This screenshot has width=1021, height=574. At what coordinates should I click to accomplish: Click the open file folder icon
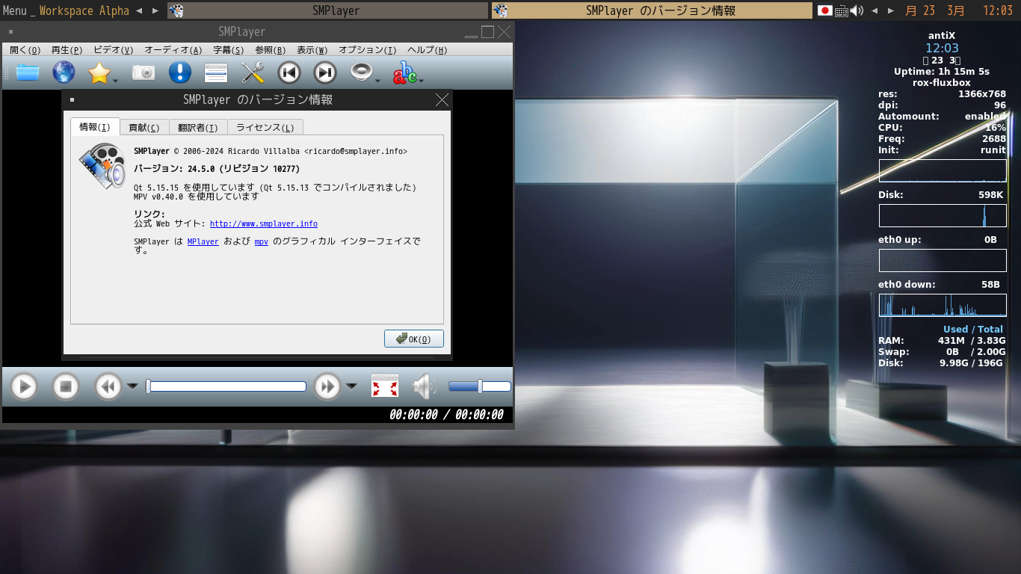tap(28, 72)
